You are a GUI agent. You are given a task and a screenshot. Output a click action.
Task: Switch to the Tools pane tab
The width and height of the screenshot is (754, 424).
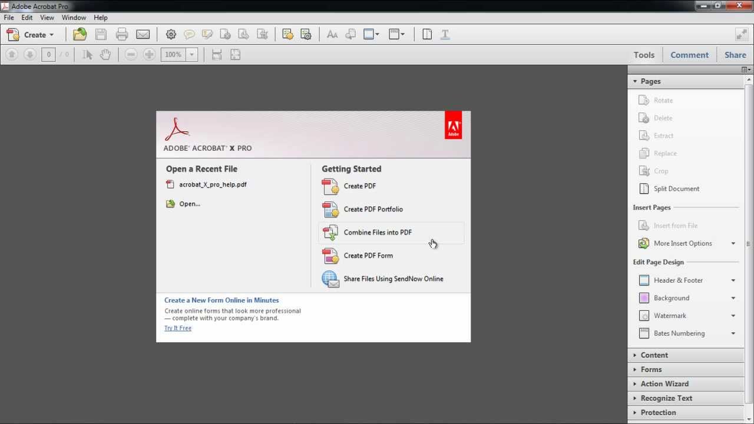(x=644, y=55)
